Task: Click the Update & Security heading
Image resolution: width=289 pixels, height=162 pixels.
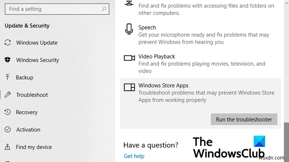Action: click(27, 26)
